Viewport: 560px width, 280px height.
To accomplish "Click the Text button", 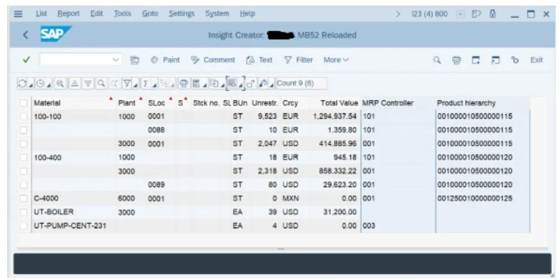I will coord(260,60).
